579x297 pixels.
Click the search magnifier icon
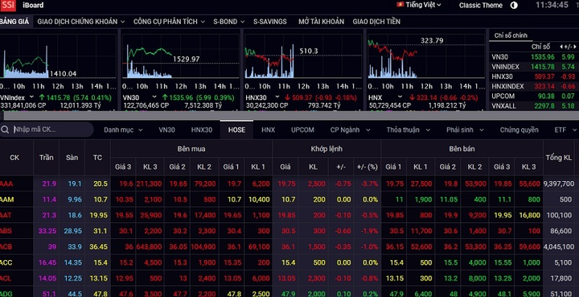(5, 130)
